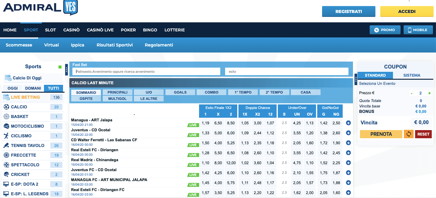The width and height of the screenshot is (436, 198).
Task: Open Live Betting calendar icon
Action: tap(6, 97)
